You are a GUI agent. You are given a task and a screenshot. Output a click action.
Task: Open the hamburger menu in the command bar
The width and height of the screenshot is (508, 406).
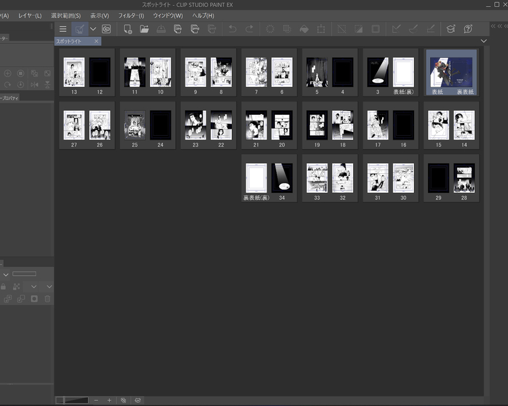(x=63, y=29)
